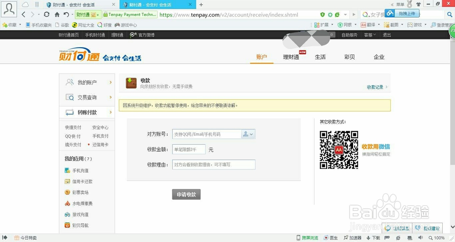Click the browser back arrow
Image resolution: width=455 pixels, height=242 pixels.
pyautogui.click(x=24, y=15)
